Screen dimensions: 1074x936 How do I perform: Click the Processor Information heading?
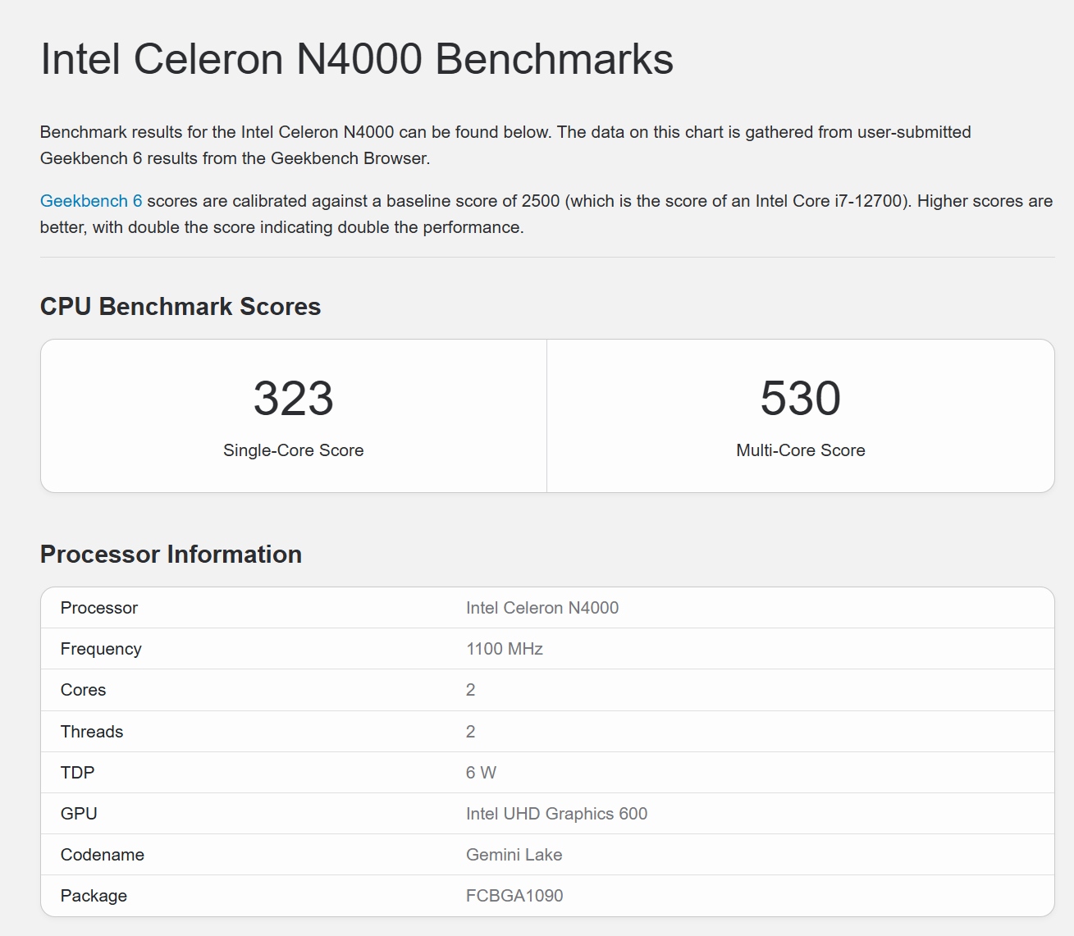(171, 555)
